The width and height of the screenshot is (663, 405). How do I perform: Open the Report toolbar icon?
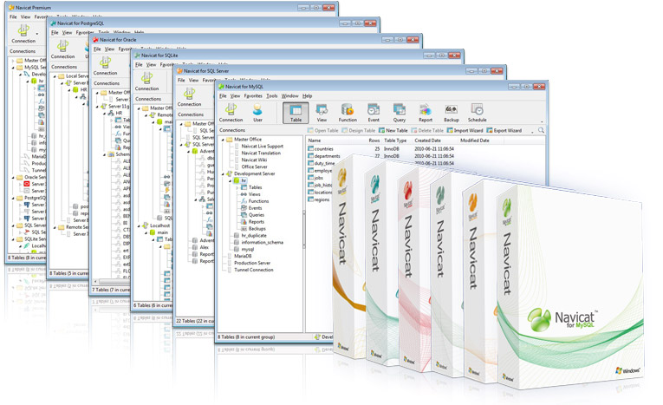pos(426,113)
